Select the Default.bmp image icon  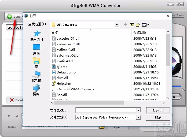coord(54,72)
